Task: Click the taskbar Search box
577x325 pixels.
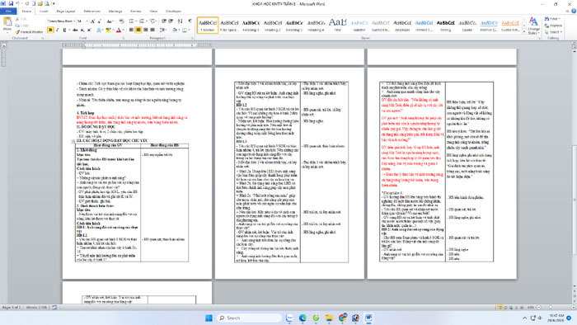Action: point(249,318)
